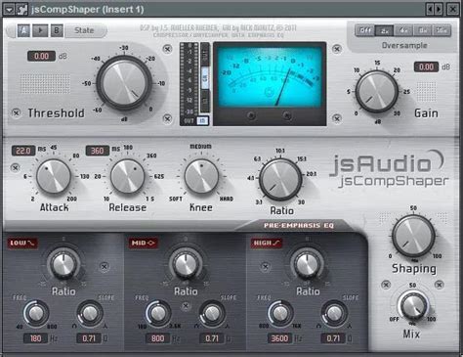Click the compressor Ratio knob

click(x=280, y=180)
